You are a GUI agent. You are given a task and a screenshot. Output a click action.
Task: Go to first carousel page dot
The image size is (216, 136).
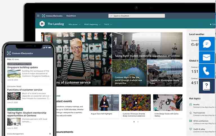(134, 122)
